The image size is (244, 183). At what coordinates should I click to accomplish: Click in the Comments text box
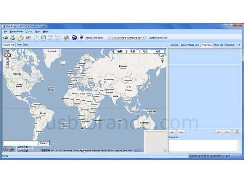coord(203,146)
